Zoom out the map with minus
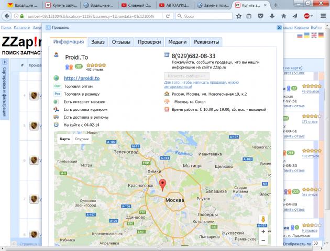330x251 pixels. point(263,241)
